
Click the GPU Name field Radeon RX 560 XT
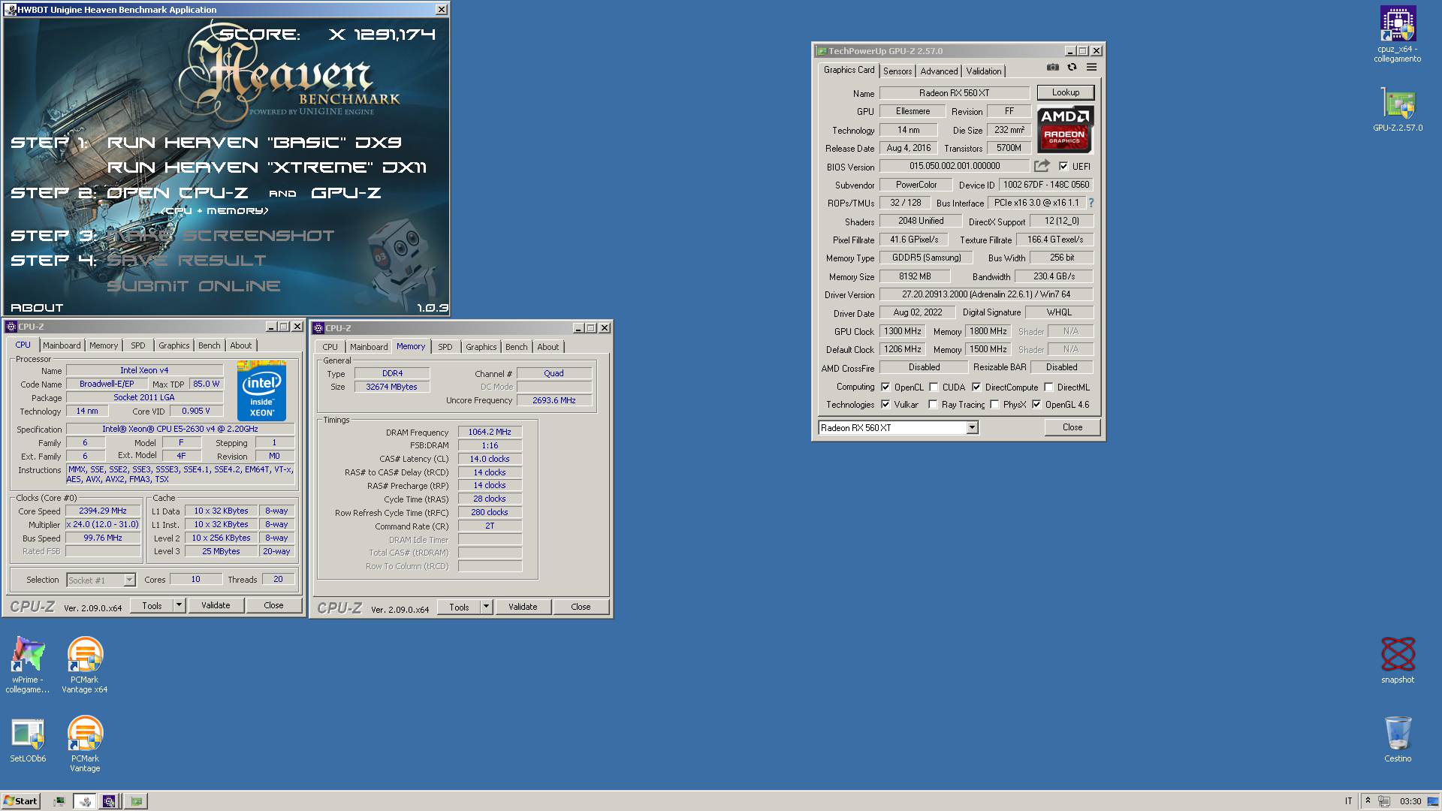[x=954, y=93]
